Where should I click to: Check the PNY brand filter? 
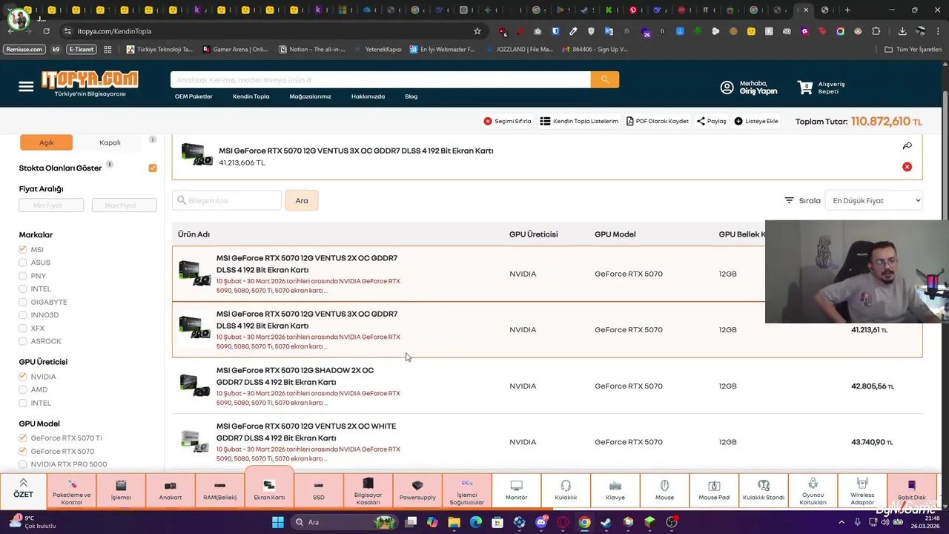pos(23,276)
